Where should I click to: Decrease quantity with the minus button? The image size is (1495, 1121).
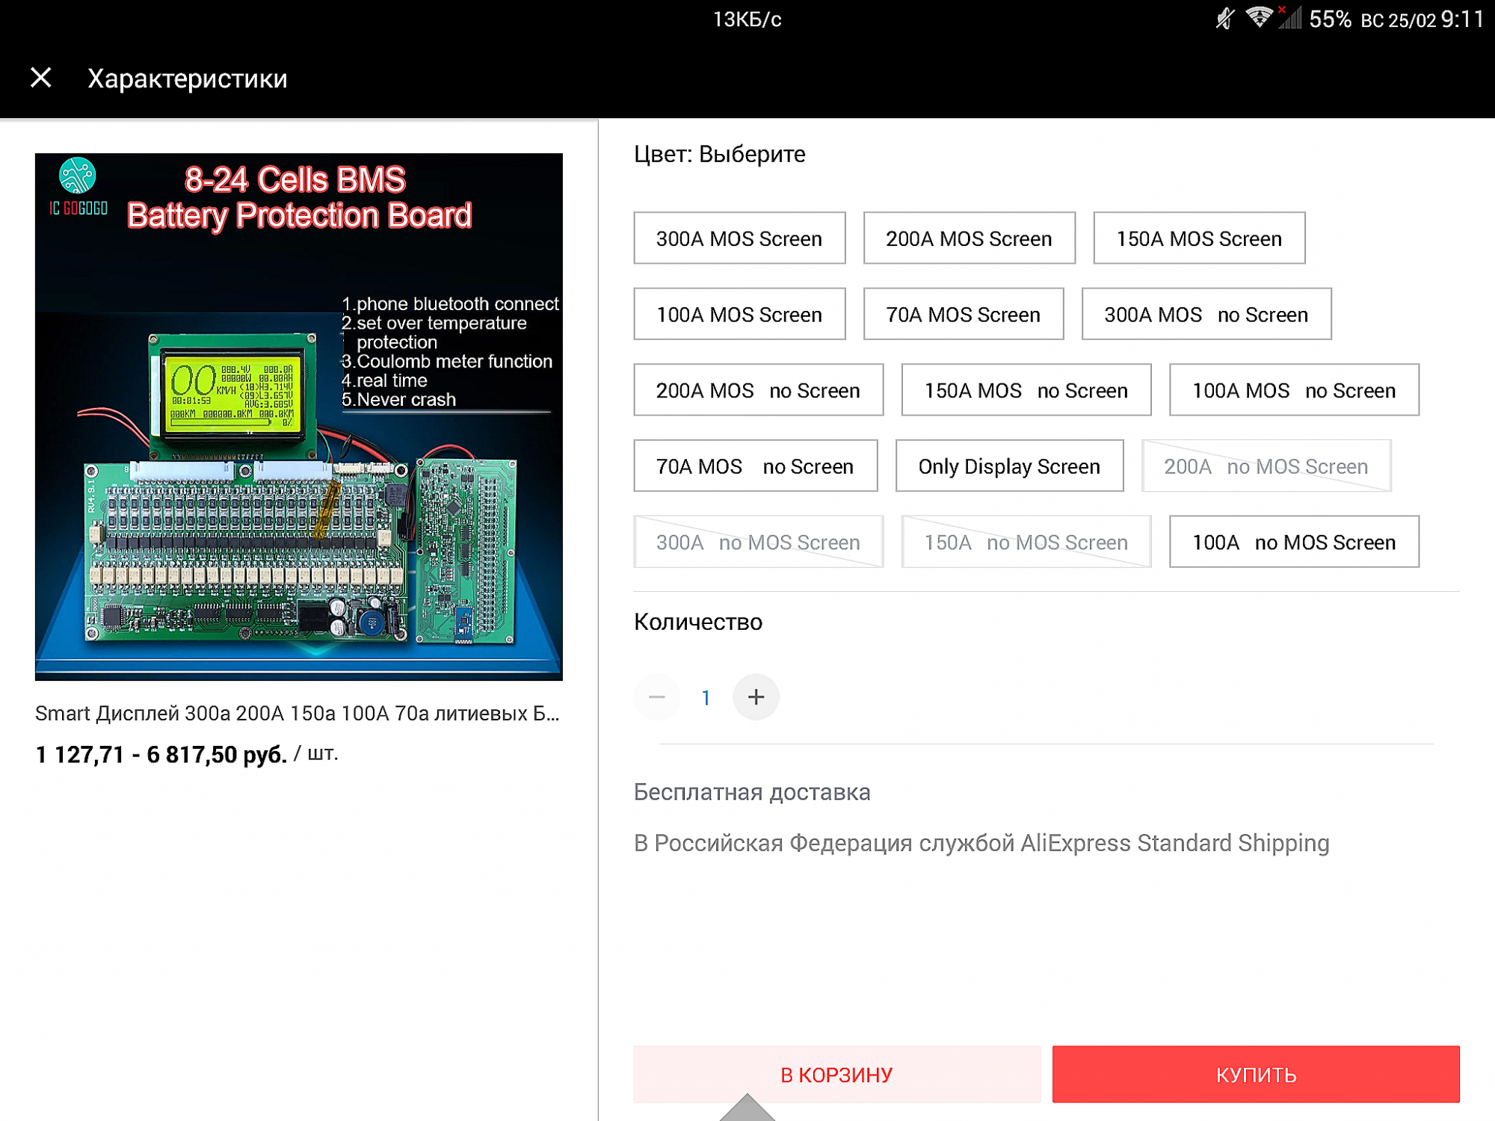coord(657,697)
